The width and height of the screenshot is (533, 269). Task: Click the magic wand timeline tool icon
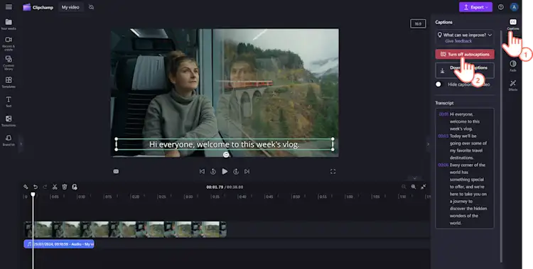click(26, 187)
